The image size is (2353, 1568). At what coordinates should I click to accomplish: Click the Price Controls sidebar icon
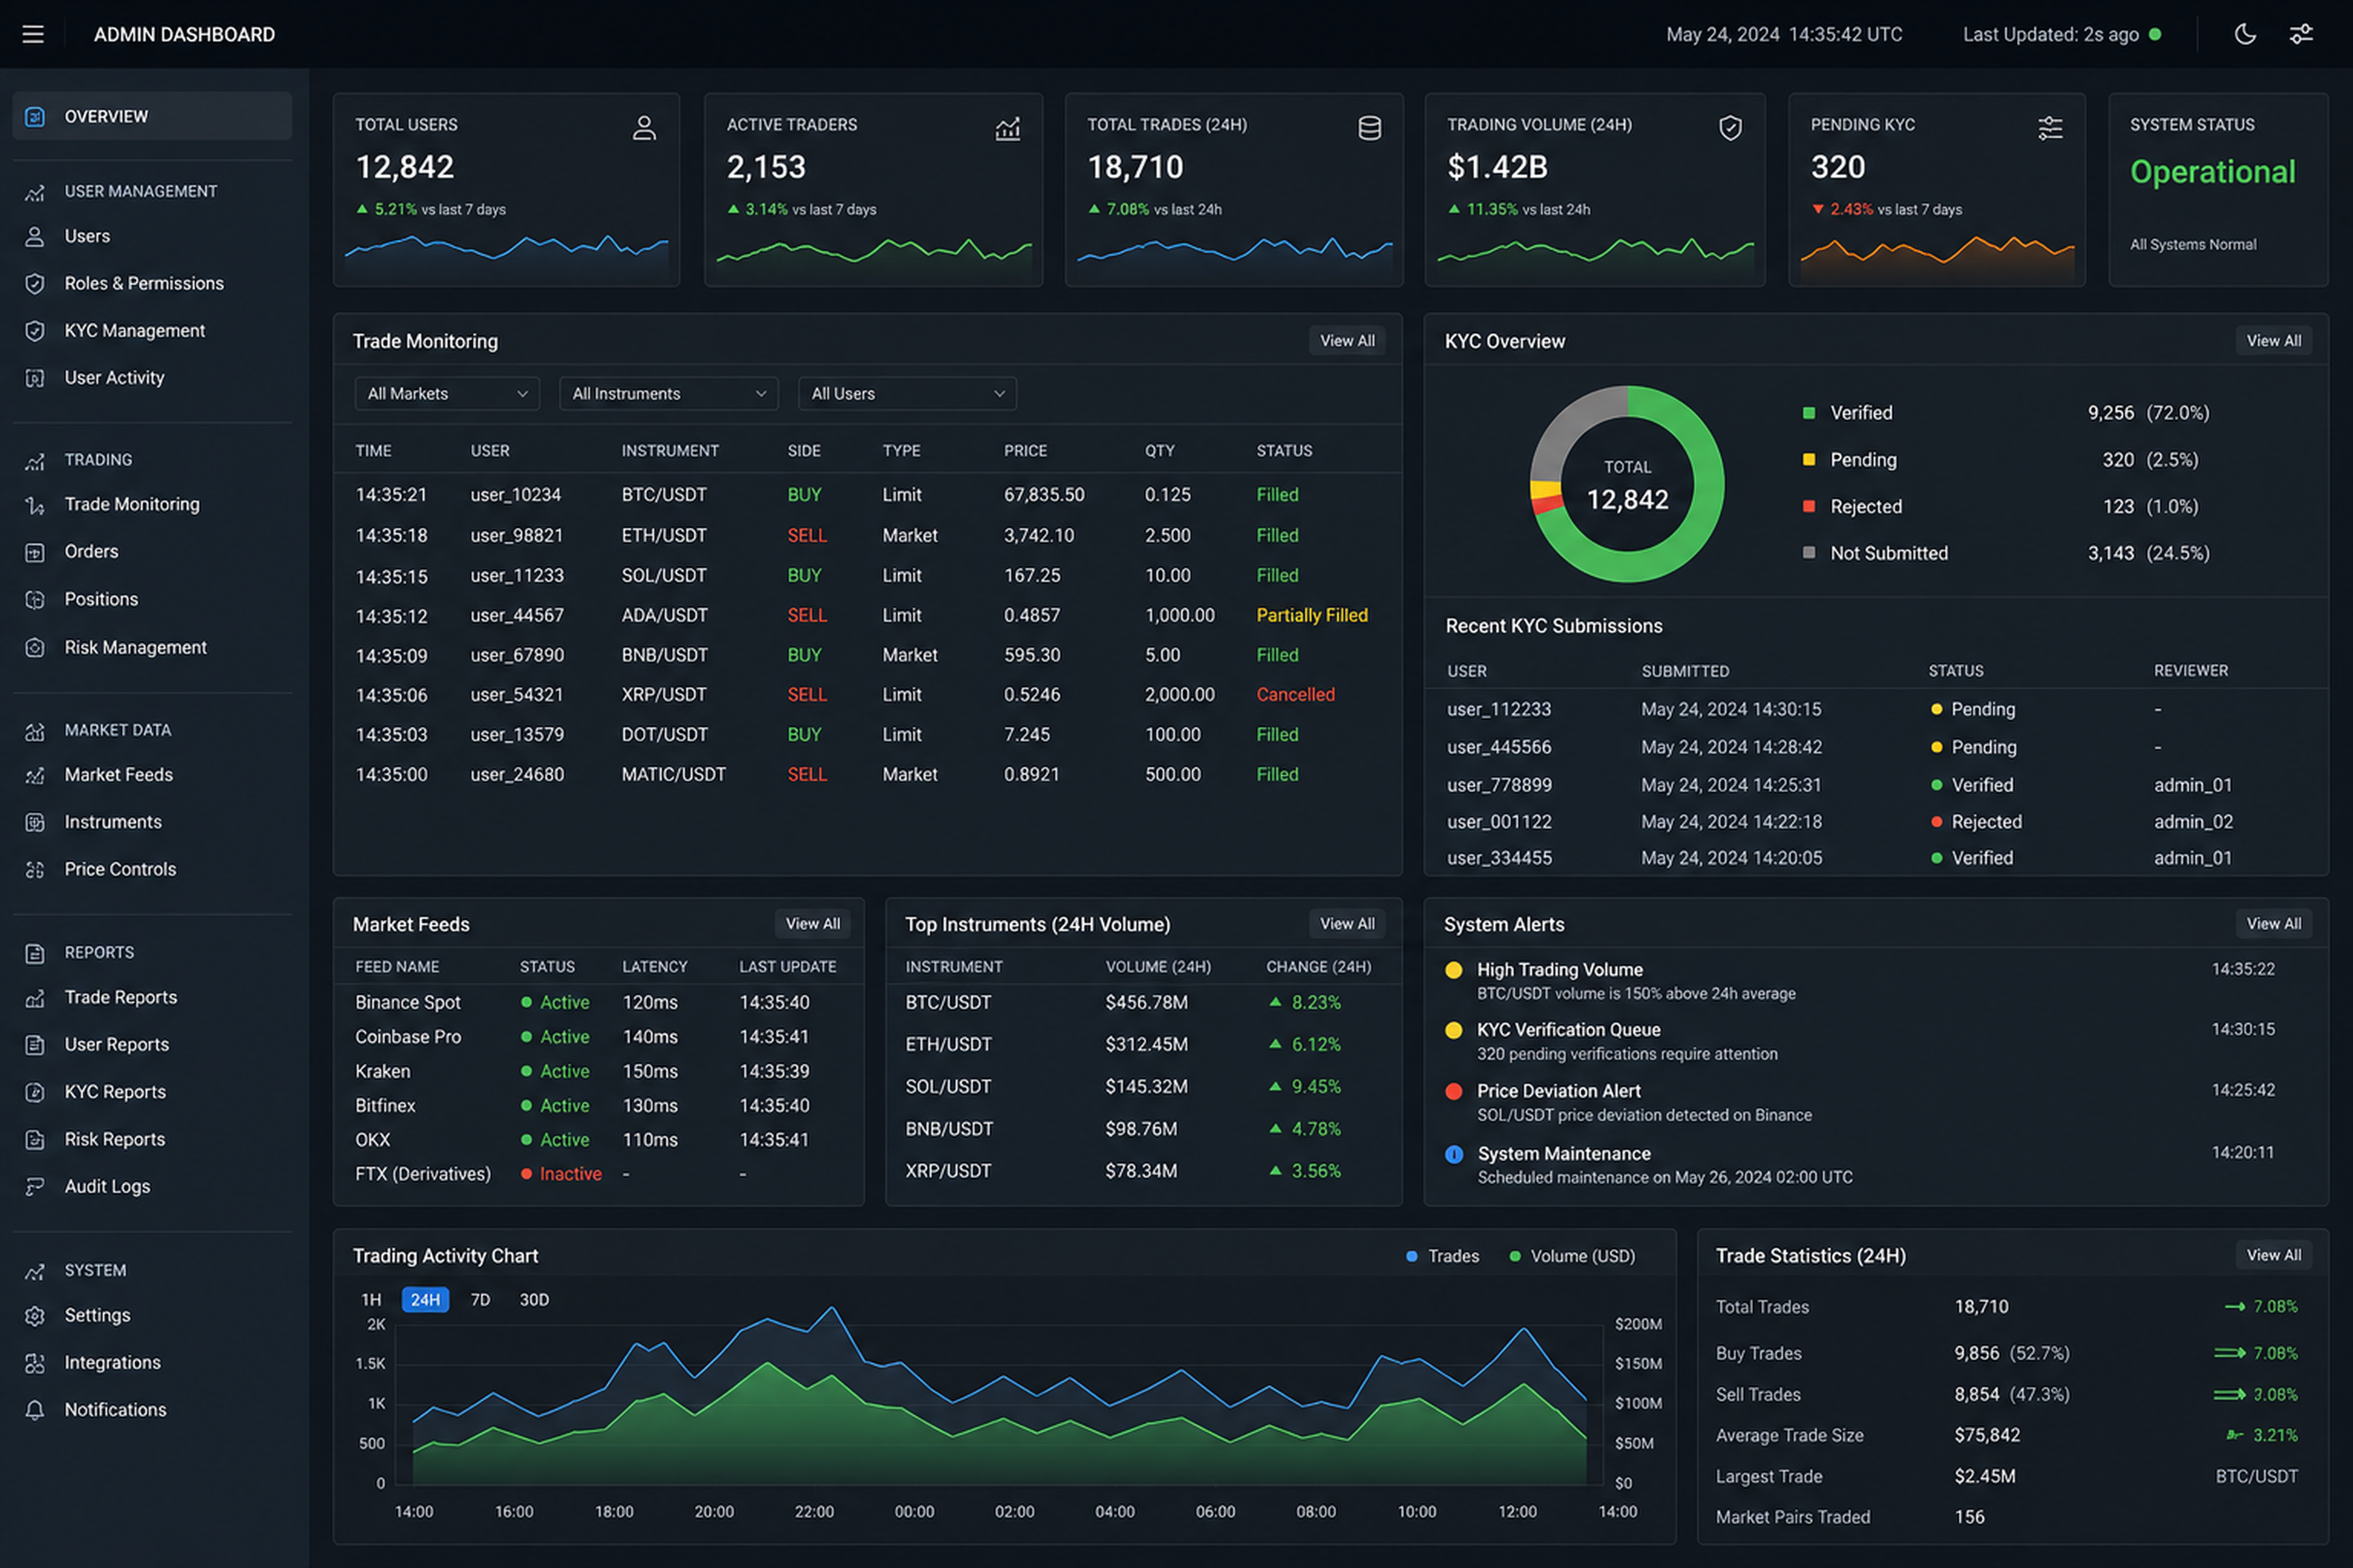[x=35, y=870]
